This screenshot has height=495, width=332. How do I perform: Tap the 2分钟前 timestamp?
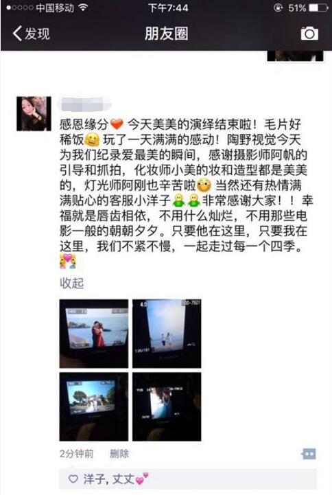(x=77, y=454)
